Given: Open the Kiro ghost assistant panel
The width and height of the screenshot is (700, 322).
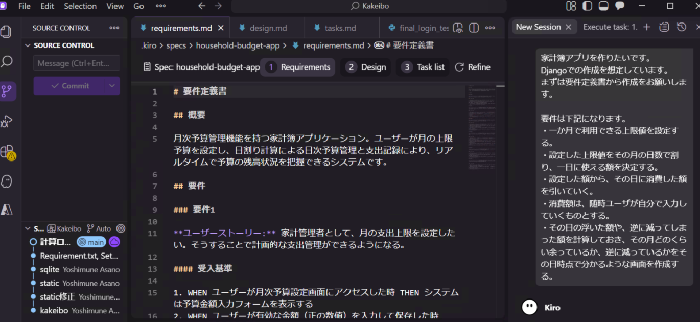Looking at the screenshot, I should 7,180.
